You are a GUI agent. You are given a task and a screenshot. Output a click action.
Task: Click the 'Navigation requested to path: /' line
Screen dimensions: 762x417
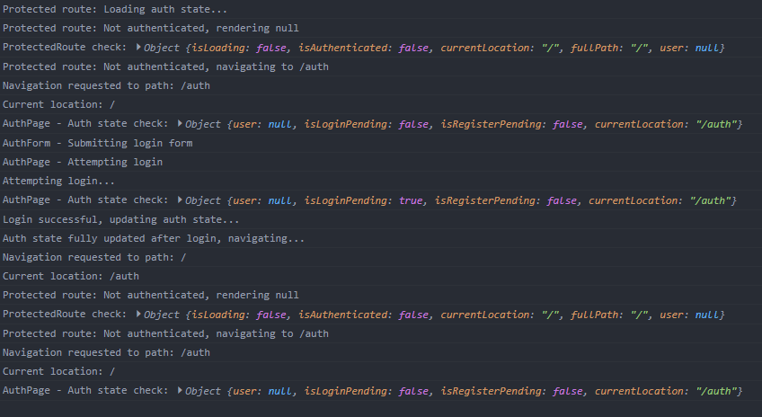pos(94,257)
